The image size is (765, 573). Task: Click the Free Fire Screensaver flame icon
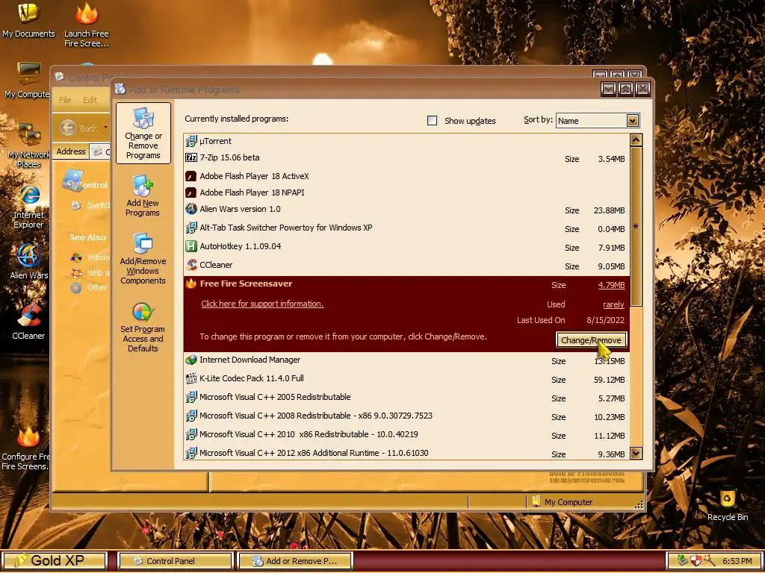(x=191, y=284)
